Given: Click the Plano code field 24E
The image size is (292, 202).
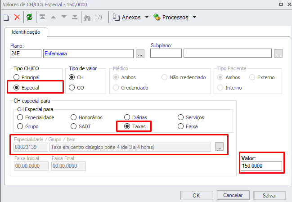Looking at the screenshot, I should [26, 54].
